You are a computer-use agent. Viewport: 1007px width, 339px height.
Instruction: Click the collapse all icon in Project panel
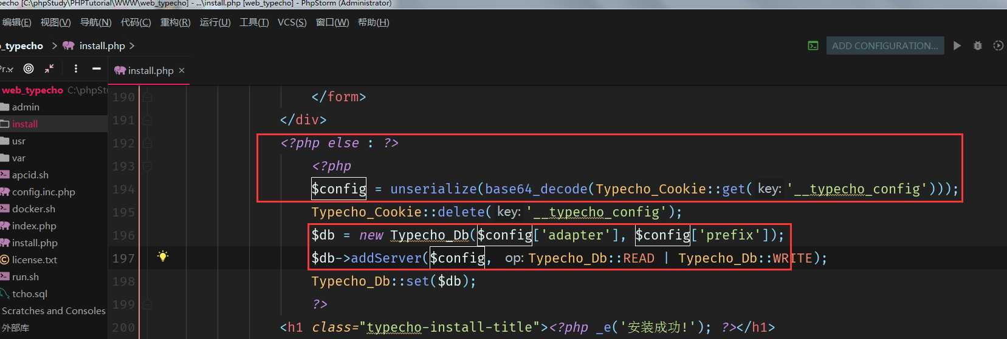[49, 69]
